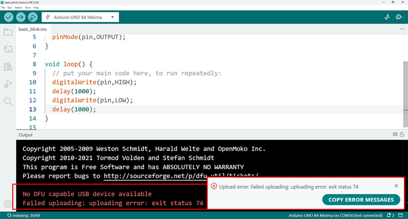Open the Search sidebar magnifier icon
The width and height of the screenshot is (408, 219).
tap(8, 101)
